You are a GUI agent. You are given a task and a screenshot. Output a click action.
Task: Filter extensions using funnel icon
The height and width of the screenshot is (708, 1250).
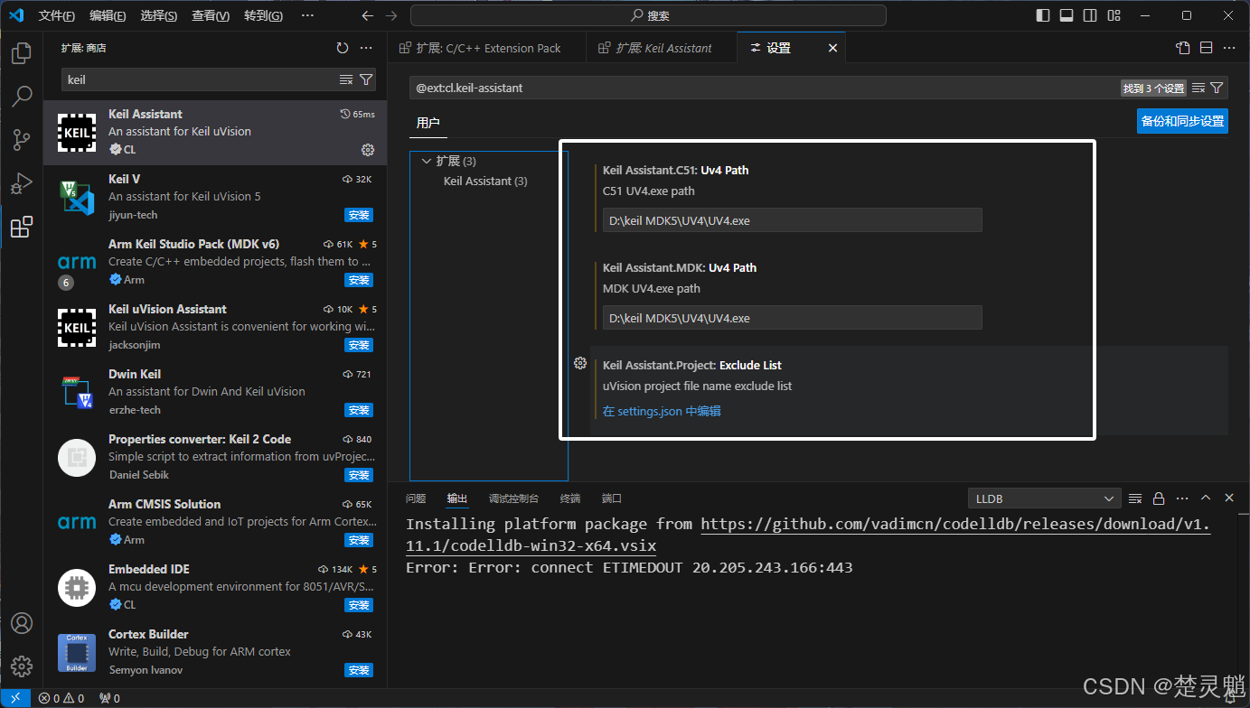pos(366,79)
